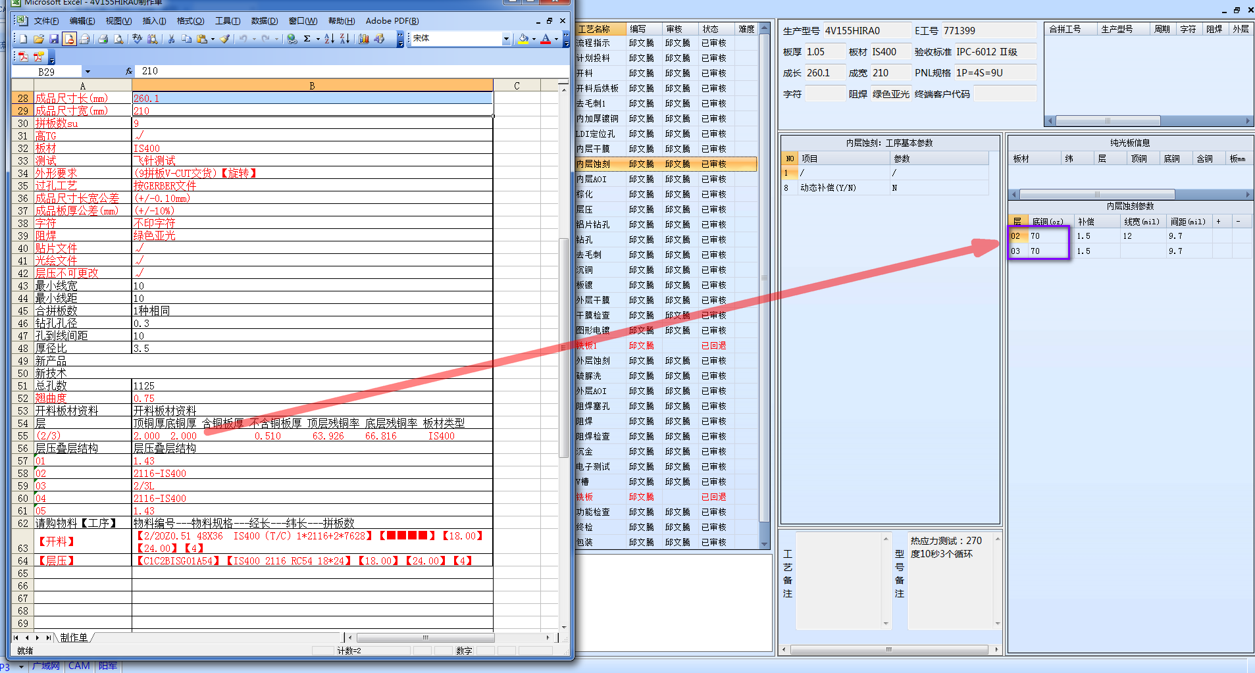1255x673 pixels.
Task: Click the 板厚 field showing 1.05
Action: click(825, 52)
